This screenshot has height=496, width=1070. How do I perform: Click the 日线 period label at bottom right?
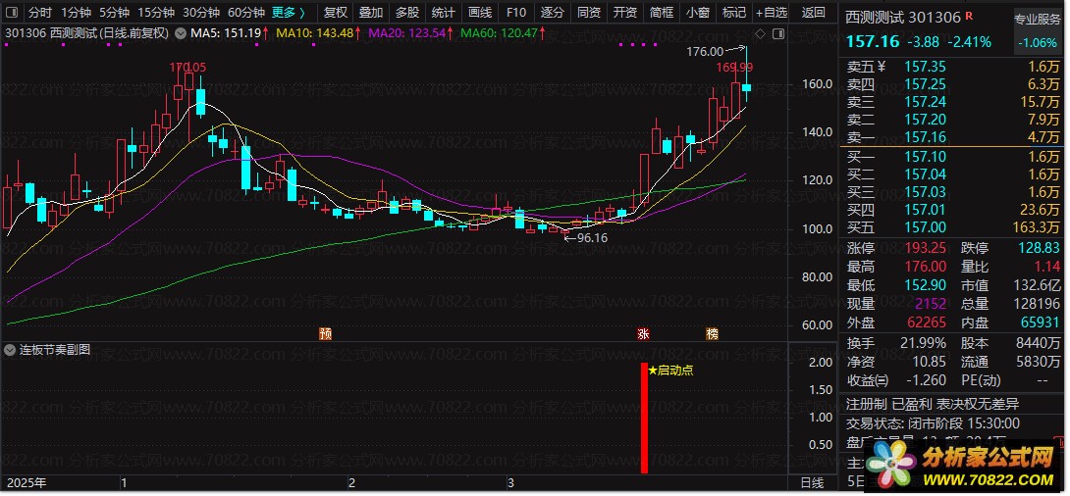[x=812, y=483]
